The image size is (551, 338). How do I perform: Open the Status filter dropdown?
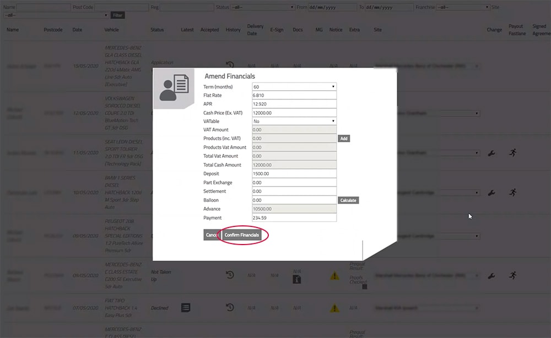[x=262, y=7]
